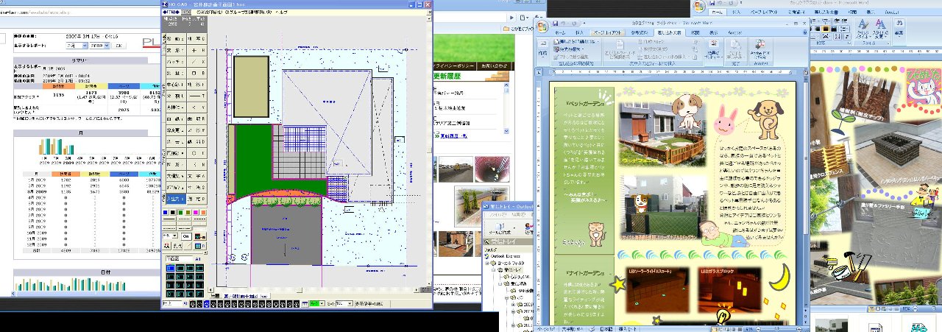942x332 pixels.
Task: Click アドレス帳の編集 button in Word ribbon
Action: pos(571,57)
